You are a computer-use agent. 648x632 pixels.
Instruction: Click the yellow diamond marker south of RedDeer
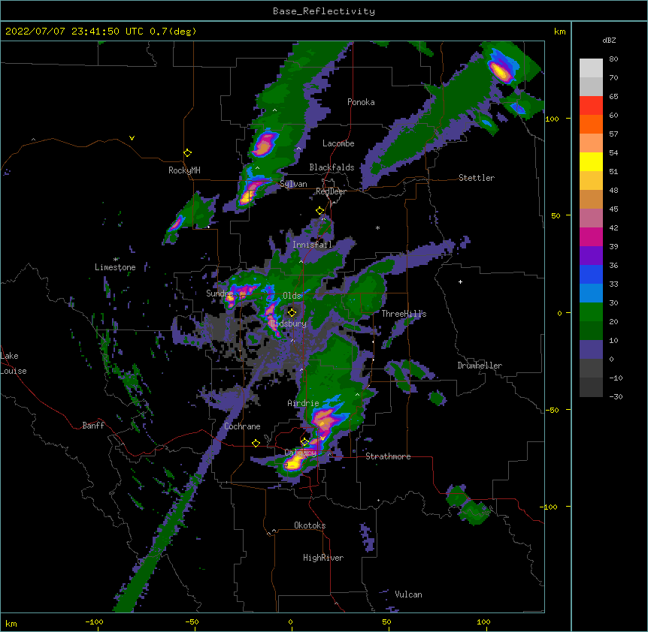pos(320,211)
